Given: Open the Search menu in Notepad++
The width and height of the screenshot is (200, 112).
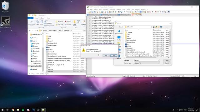Looking at the screenshot, I should tap(96, 10).
